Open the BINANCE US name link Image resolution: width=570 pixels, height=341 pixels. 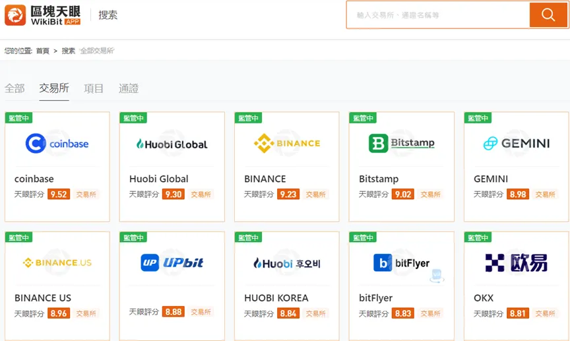[43, 298]
